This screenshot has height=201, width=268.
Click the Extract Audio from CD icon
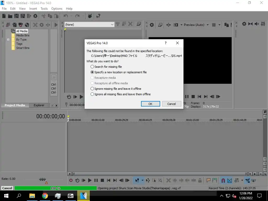(x=27, y=25)
